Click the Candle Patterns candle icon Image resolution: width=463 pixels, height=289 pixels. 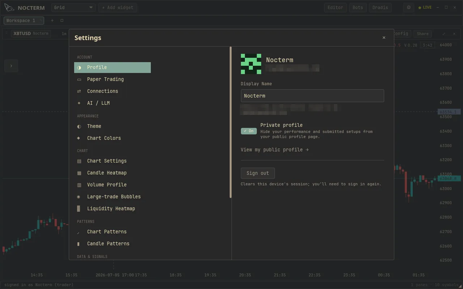tap(79, 244)
